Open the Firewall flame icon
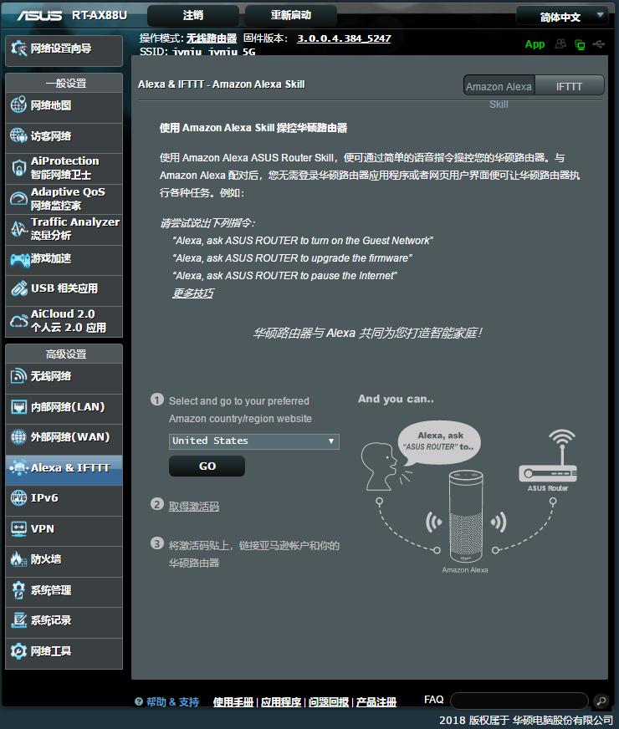Screen dimensions: 619x729 [18, 558]
